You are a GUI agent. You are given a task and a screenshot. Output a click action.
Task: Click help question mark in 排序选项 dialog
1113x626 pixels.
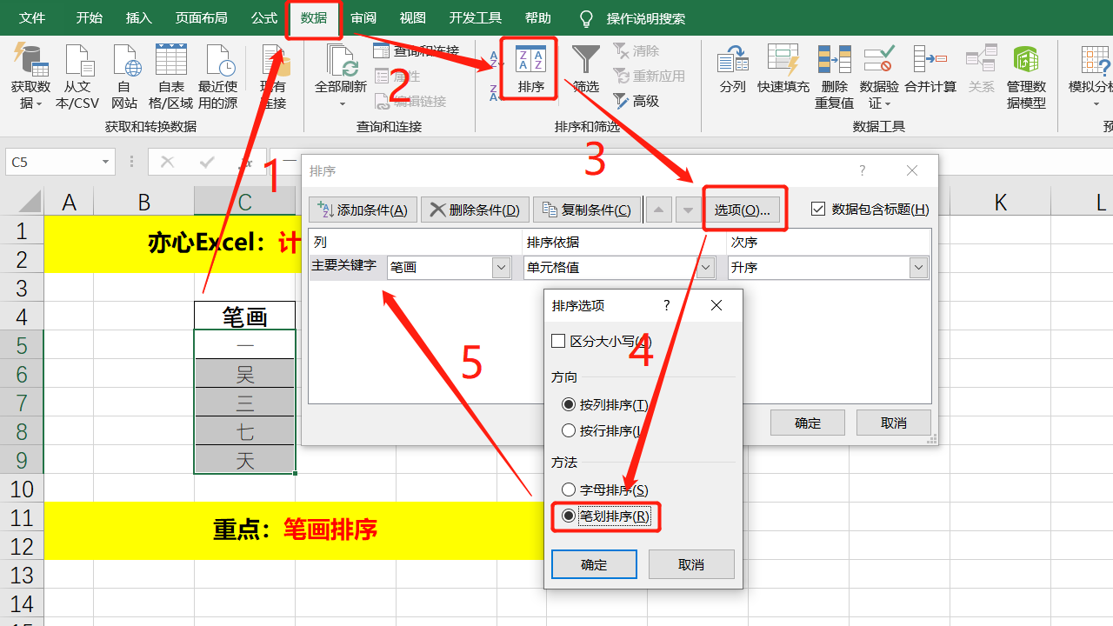click(x=667, y=305)
